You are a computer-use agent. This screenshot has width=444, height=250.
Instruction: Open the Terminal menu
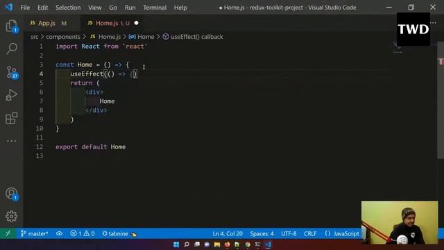[155, 8]
